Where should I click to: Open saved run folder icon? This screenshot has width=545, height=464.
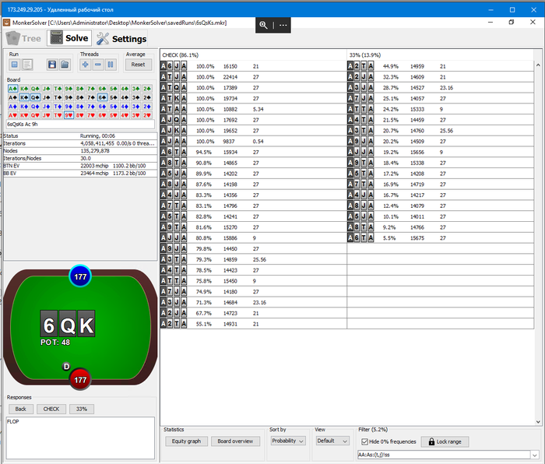(65, 65)
